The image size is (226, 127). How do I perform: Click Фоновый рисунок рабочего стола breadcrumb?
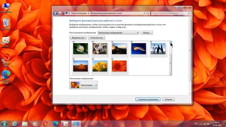[x=106, y=13]
